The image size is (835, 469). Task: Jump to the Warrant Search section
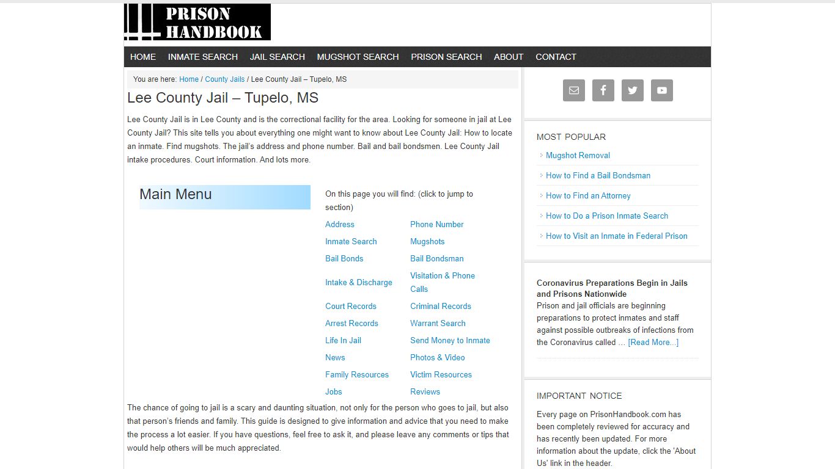438,323
